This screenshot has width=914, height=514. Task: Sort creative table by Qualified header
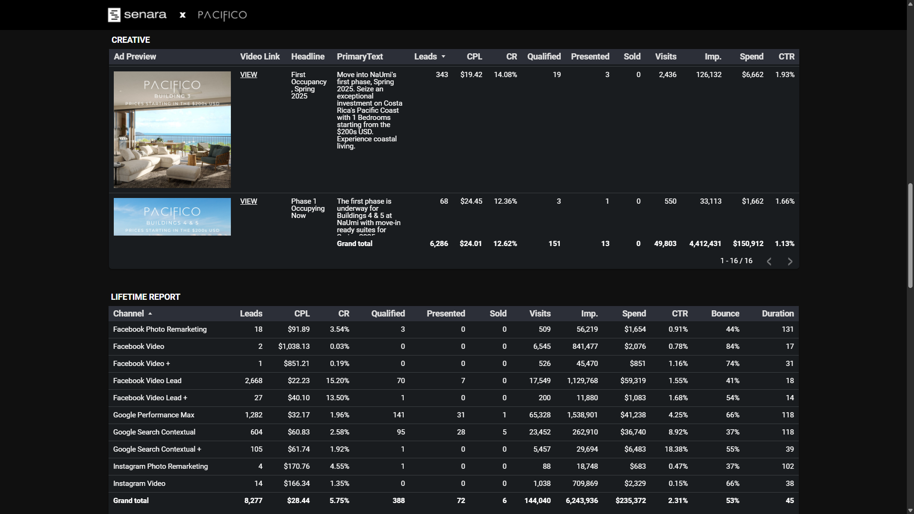(x=544, y=57)
